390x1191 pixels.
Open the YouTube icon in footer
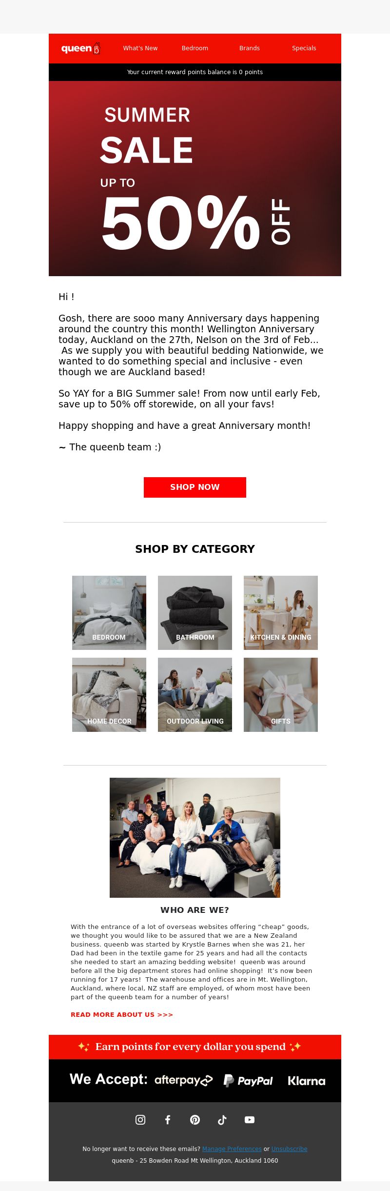[250, 1120]
